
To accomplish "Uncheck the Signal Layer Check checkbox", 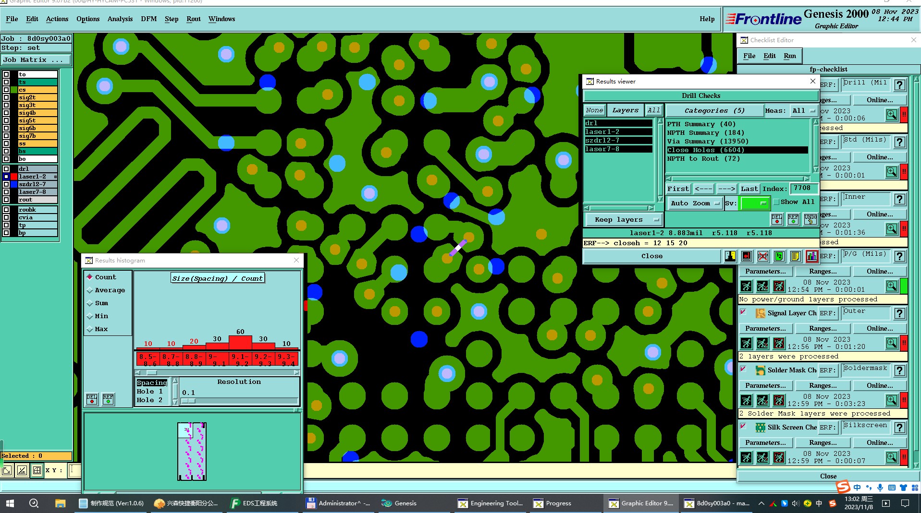I will pos(743,312).
